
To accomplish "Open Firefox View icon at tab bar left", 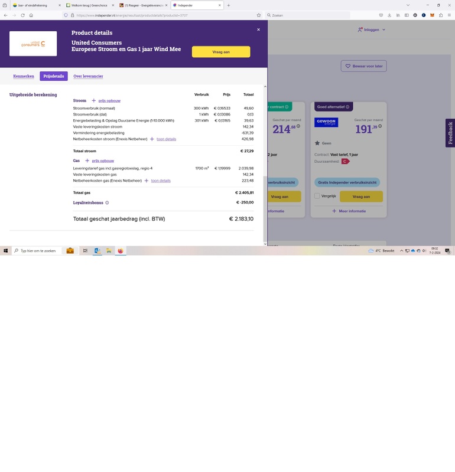I will coord(5,5).
